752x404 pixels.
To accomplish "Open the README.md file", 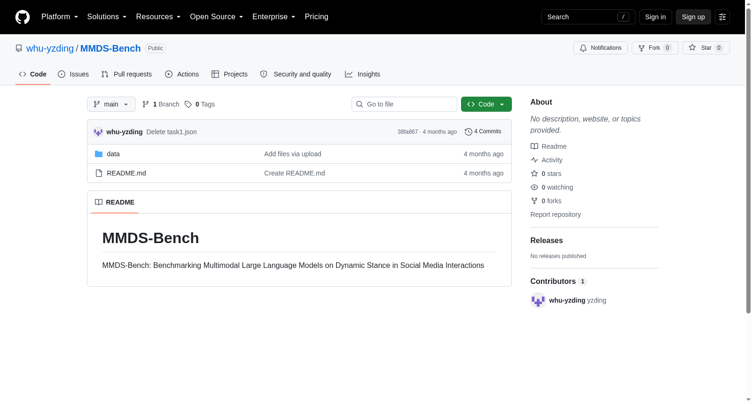I will pos(126,173).
